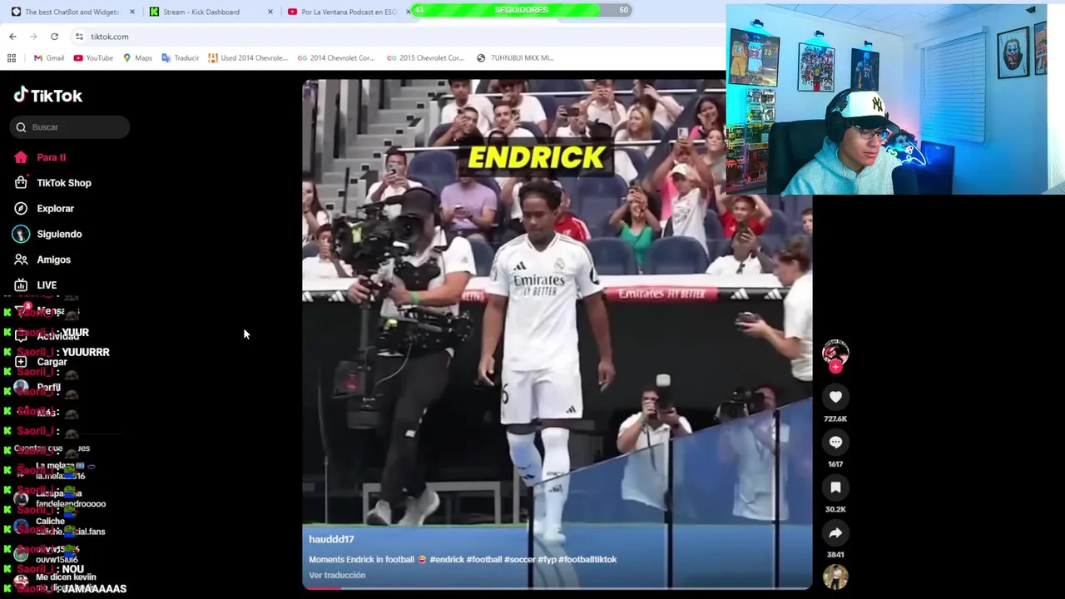
Task: Click the Para ti home icon
Action: [21, 157]
